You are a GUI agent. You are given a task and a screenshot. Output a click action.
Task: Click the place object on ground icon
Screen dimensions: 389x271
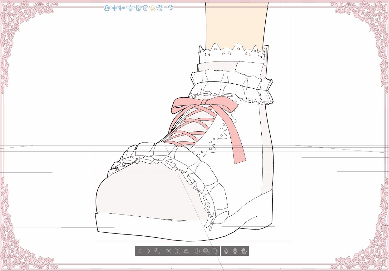tap(186, 251)
